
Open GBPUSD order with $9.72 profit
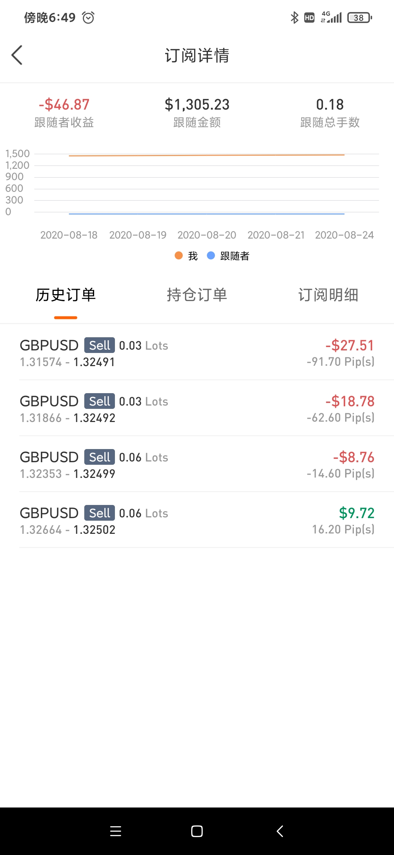197,521
